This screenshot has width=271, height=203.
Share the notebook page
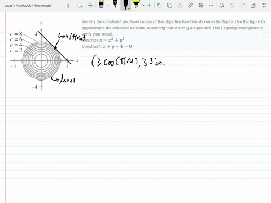tap(253, 5)
